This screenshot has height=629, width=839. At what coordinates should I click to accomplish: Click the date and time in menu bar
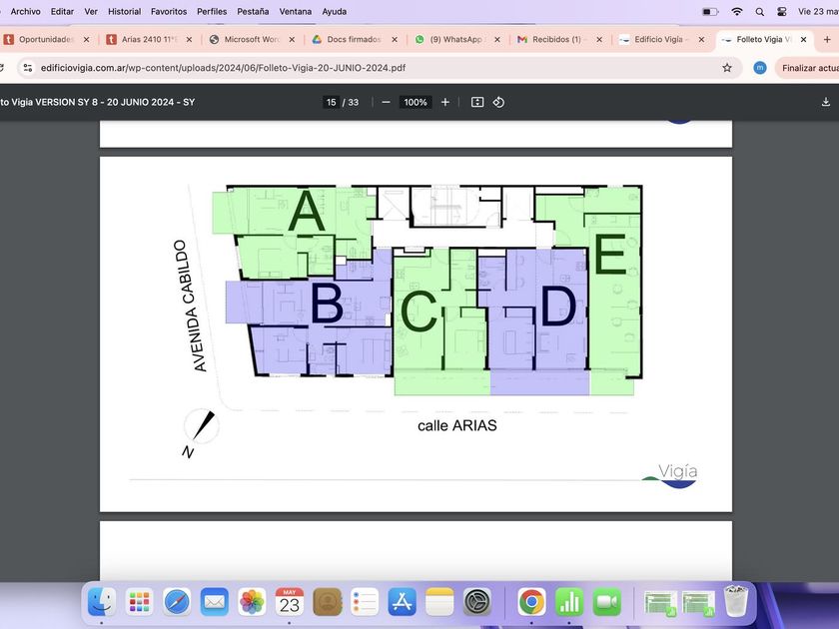818,11
